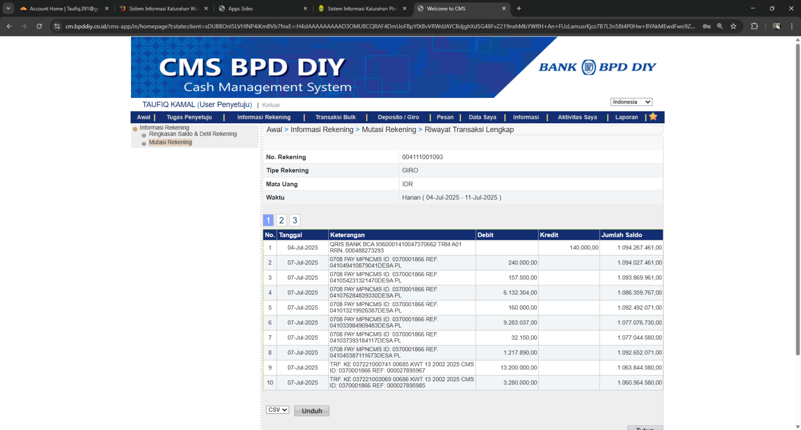801x430 pixels.
Task: Open the Data Saya menu
Action: (483, 117)
